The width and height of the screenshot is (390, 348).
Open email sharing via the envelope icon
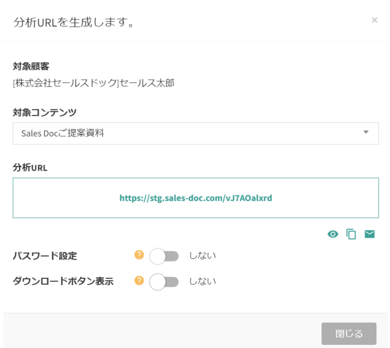(x=370, y=234)
